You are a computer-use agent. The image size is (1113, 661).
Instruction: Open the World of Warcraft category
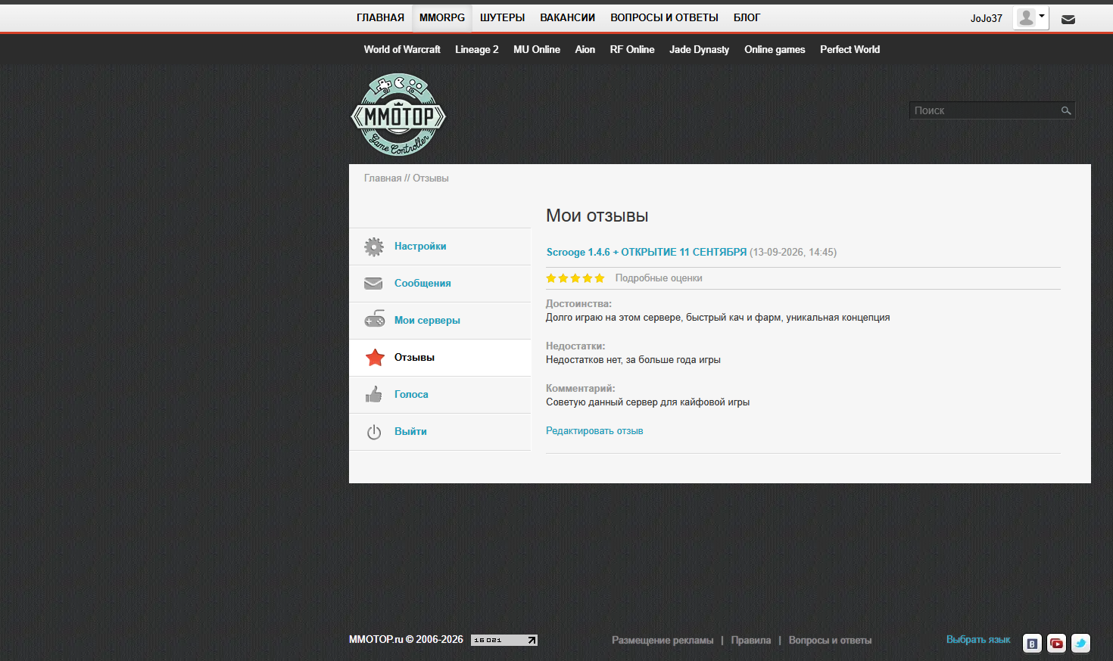[x=402, y=49]
